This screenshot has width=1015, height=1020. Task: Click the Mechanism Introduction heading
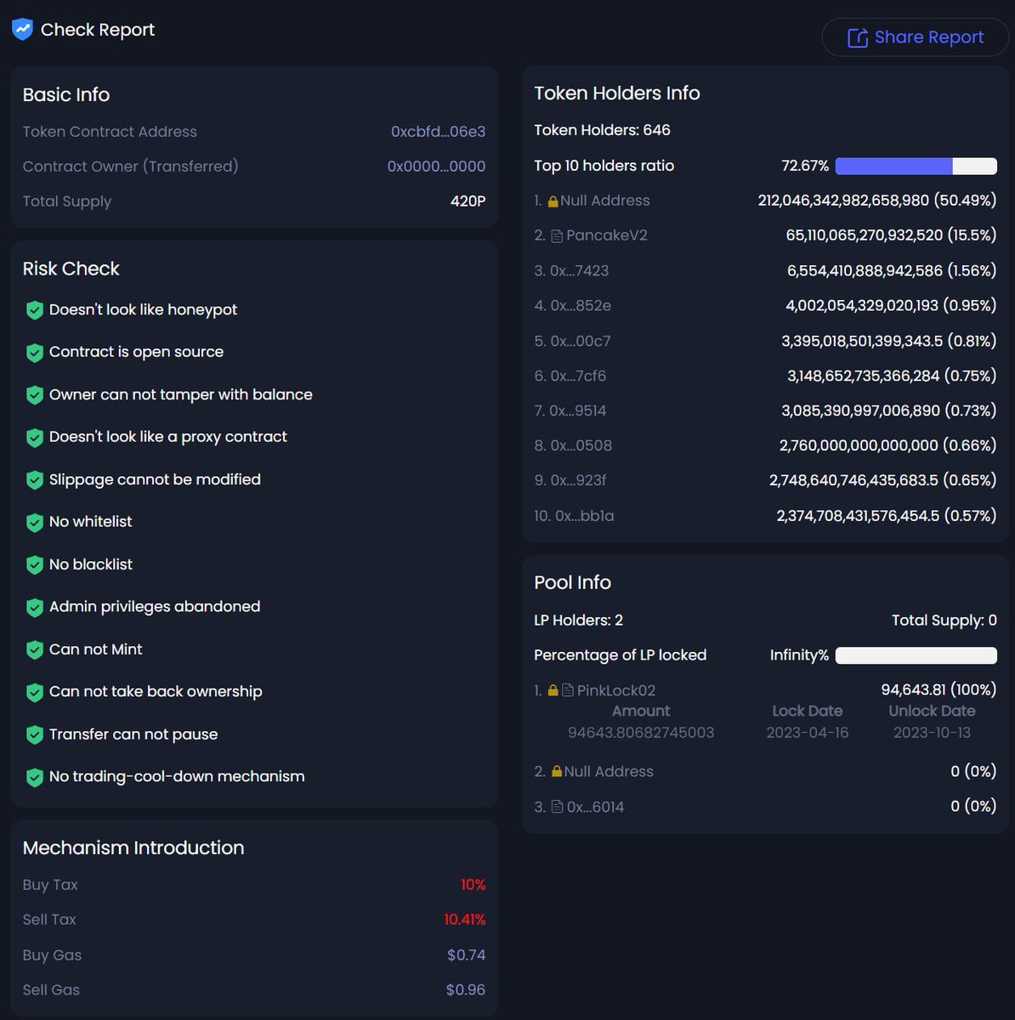coord(133,847)
